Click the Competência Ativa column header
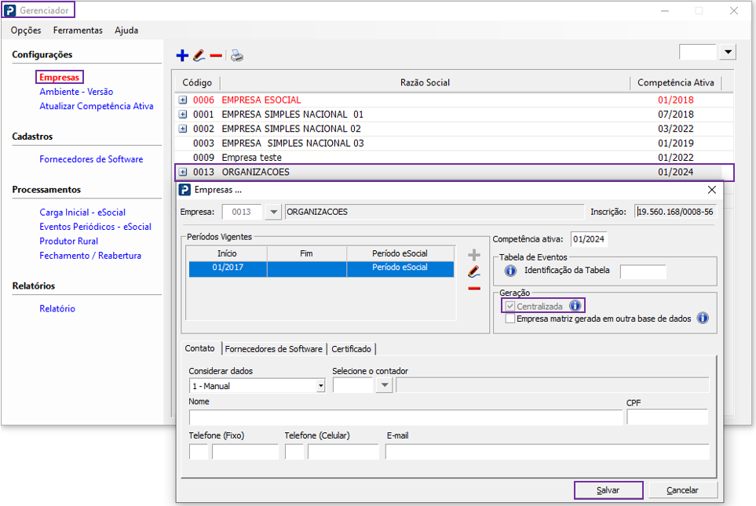756x506 pixels. [x=675, y=83]
